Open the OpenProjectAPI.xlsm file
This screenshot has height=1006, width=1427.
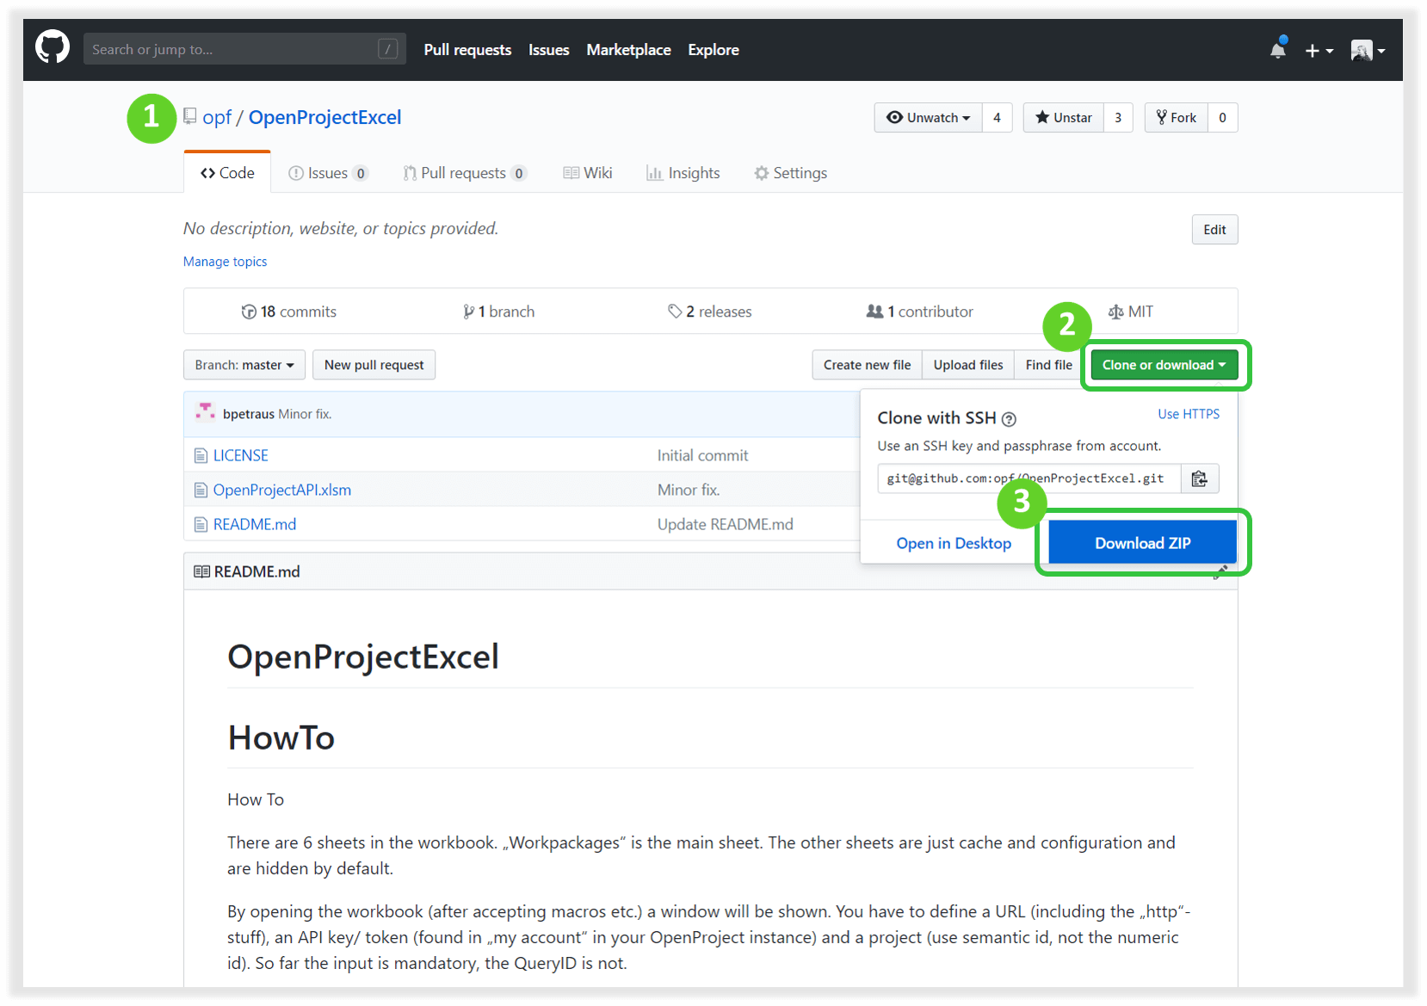(x=281, y=490)
